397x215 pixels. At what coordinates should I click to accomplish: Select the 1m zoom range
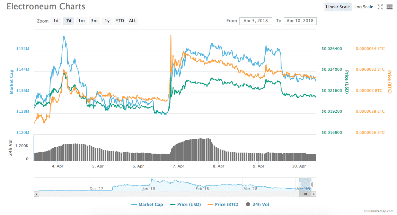pyautogui.click(x=81, y=21)
